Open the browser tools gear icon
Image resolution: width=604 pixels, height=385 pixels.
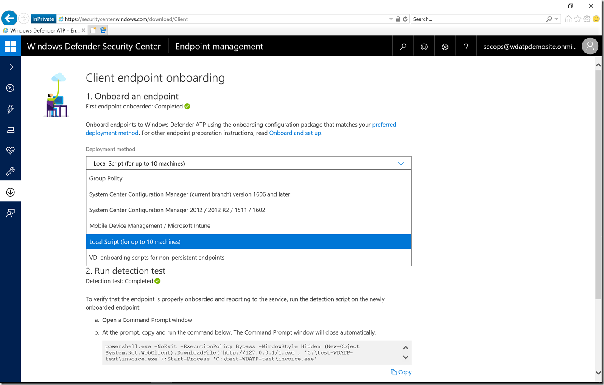point(587,19)
